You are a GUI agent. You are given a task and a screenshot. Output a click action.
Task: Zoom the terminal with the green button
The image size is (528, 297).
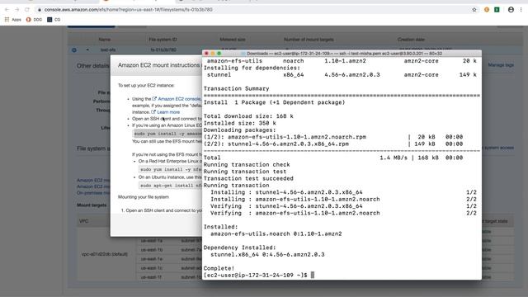point(219,54)
